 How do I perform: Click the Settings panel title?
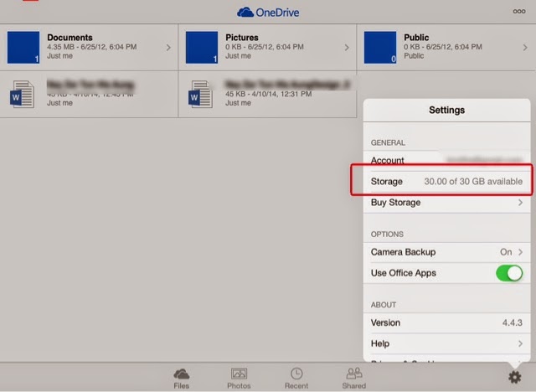click(x=446, y=110)
